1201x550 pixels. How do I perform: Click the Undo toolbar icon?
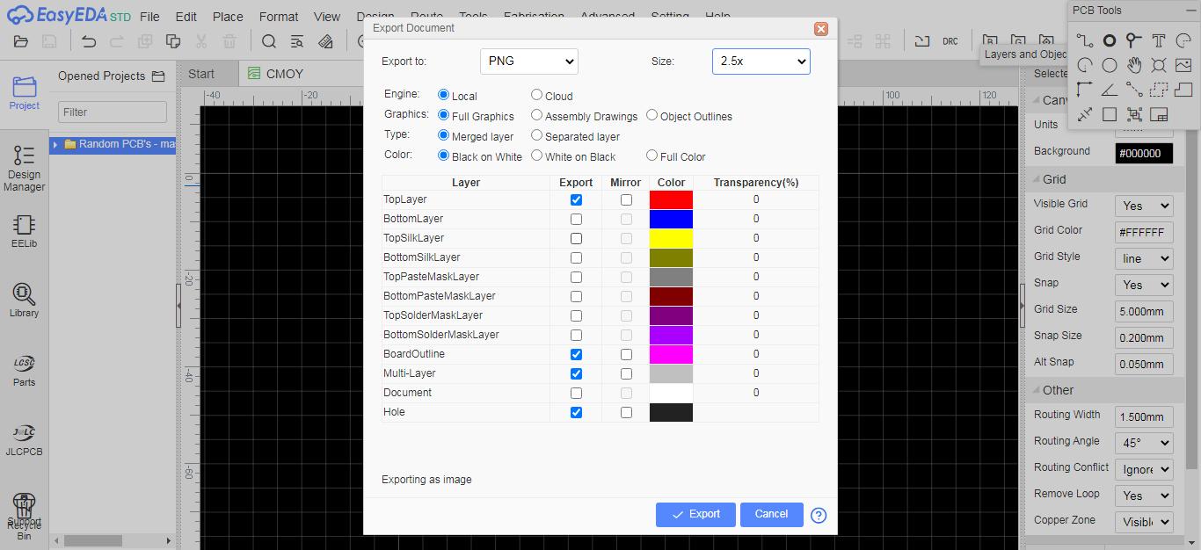pyautogui.click(x=88, y=41)
